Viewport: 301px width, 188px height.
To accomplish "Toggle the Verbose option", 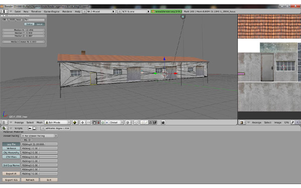I will (x=11, y=148).
